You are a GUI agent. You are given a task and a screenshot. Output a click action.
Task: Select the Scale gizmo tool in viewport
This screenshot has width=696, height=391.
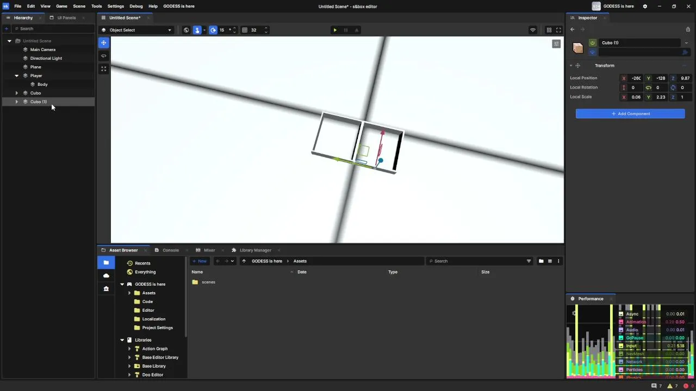[103, 68]
